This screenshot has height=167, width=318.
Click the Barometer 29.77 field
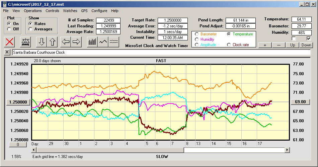(x=301, y=26)
